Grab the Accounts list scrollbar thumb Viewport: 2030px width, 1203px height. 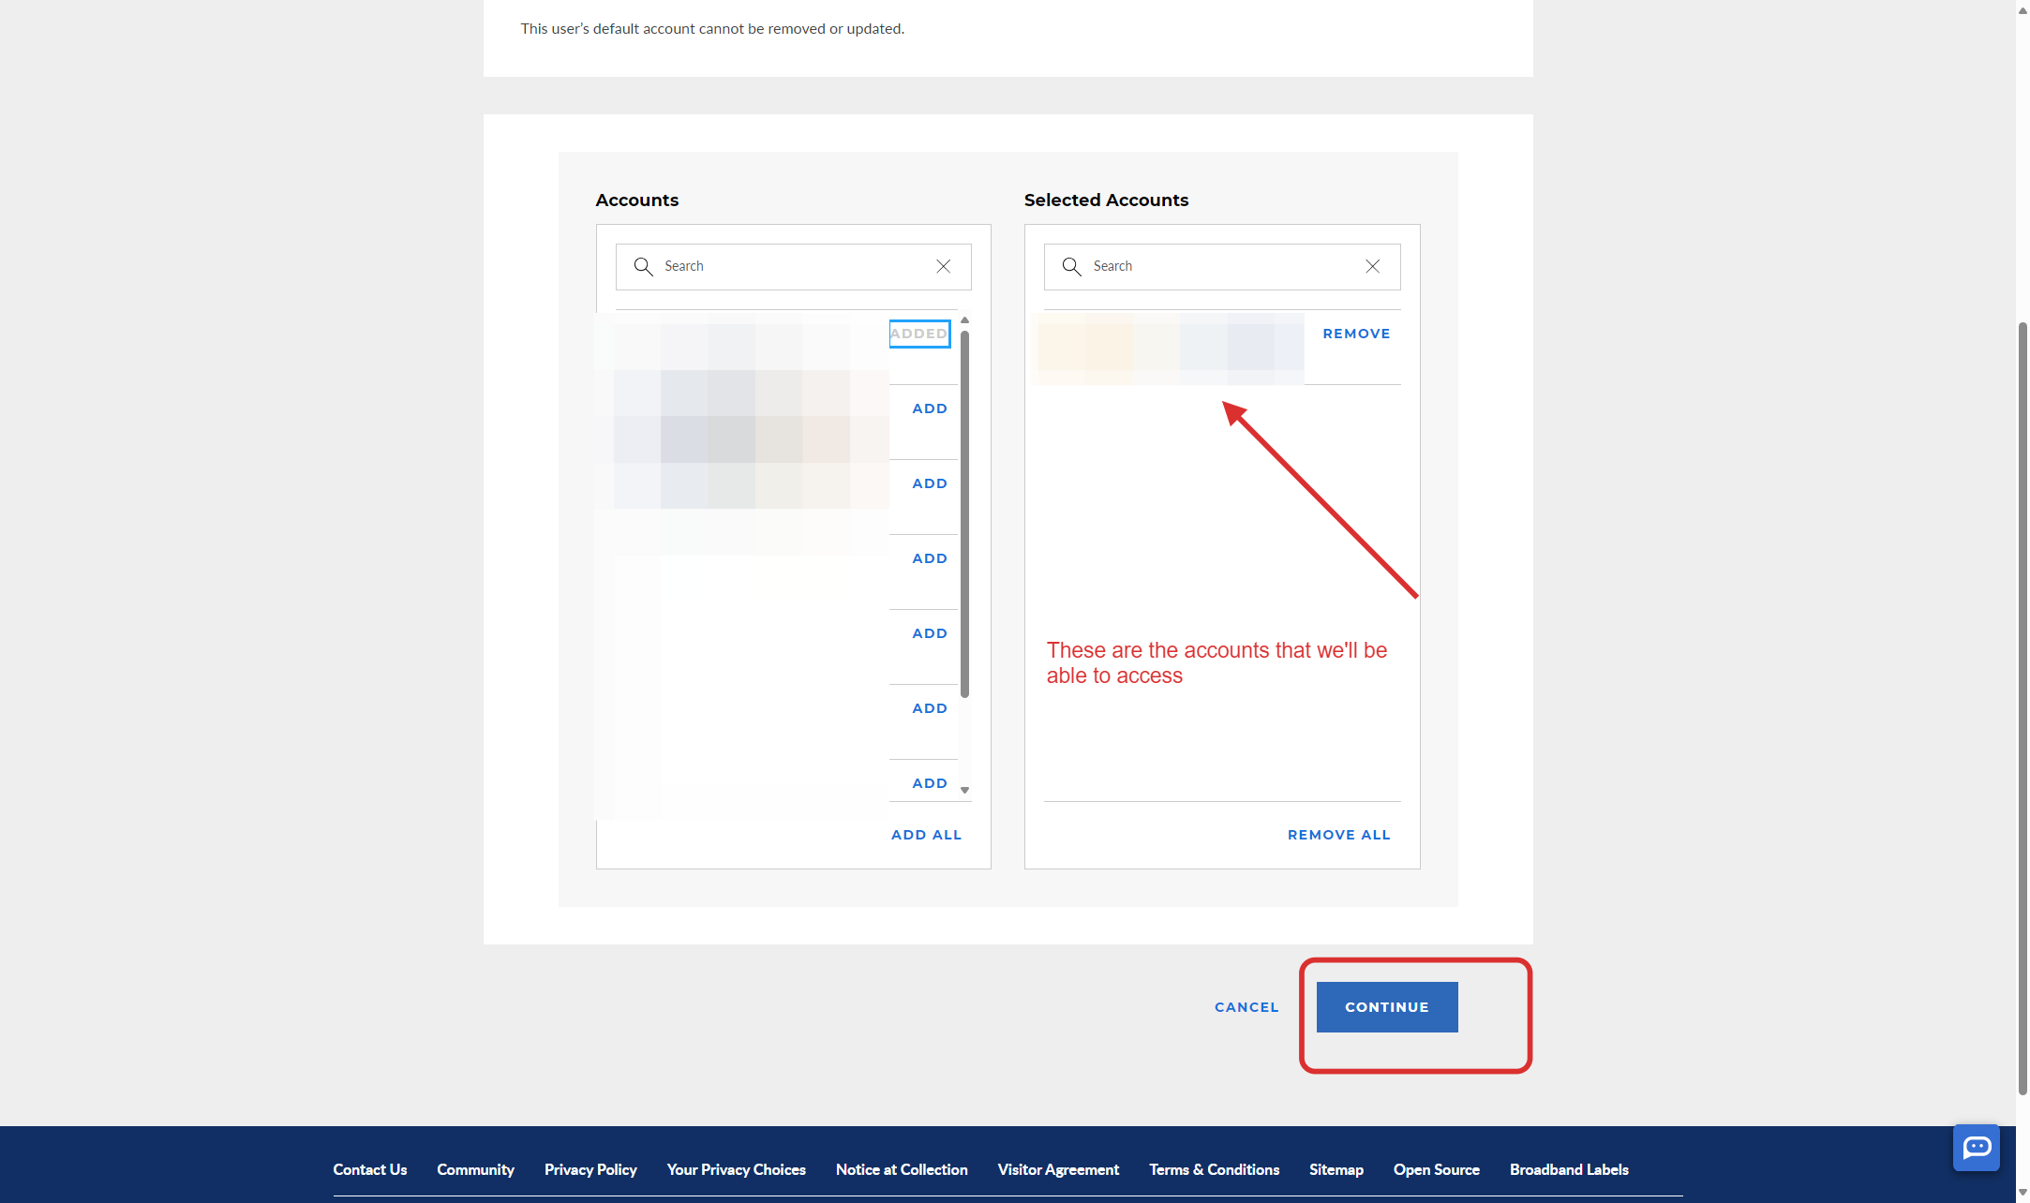964,513
